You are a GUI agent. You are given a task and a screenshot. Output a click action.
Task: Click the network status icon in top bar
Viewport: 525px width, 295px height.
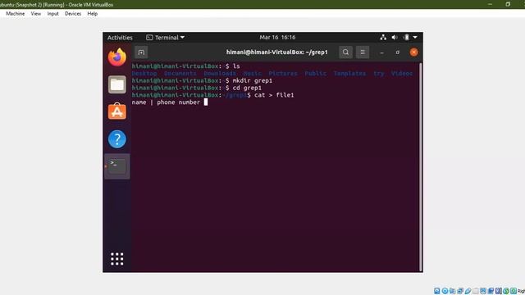pyautogui.click(x=383, y=38)
